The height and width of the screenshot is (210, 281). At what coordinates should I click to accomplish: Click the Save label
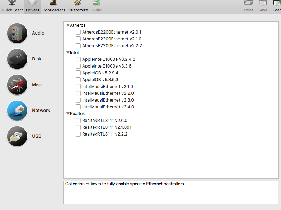point(263,10)
